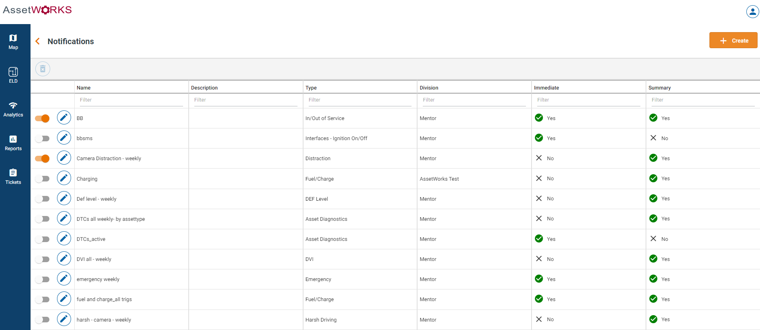Edit the harsh - camera - weekly notification
760x330 pixels.
(64, 319)
